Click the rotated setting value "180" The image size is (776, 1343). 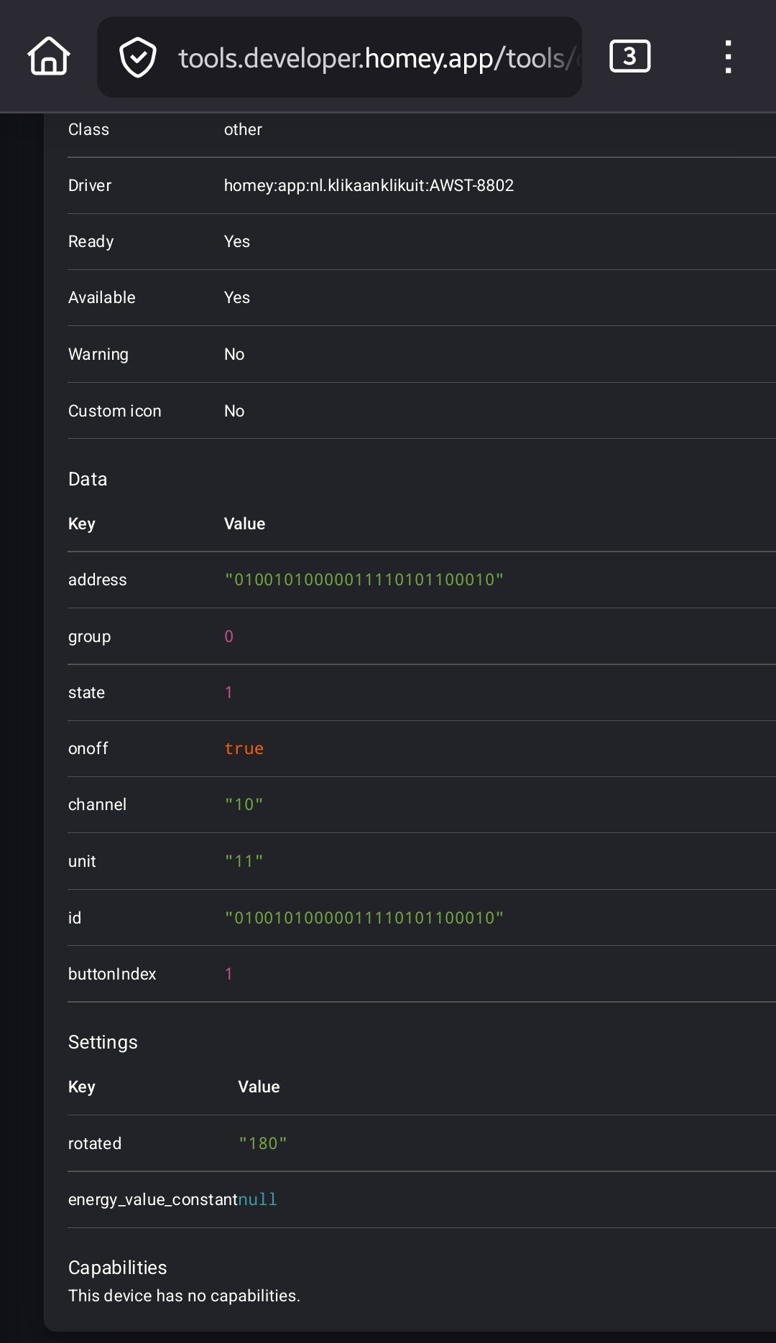(262, 1143)
